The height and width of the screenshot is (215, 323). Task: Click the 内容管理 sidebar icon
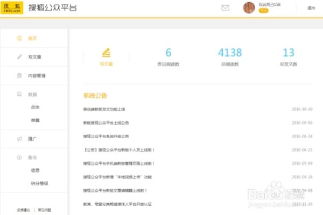(x=19, y=75)
